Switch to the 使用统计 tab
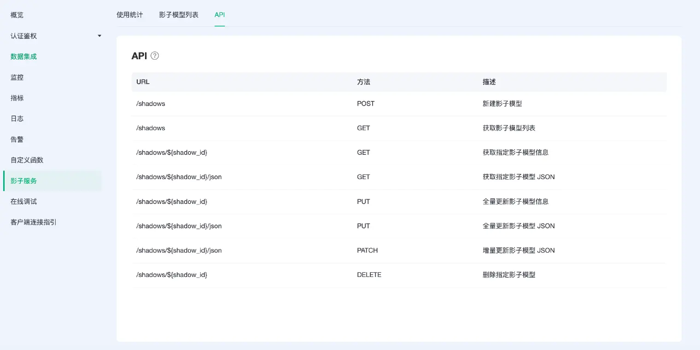The width and height of the screenshot is (700, 350). click(x=130, y=15)
